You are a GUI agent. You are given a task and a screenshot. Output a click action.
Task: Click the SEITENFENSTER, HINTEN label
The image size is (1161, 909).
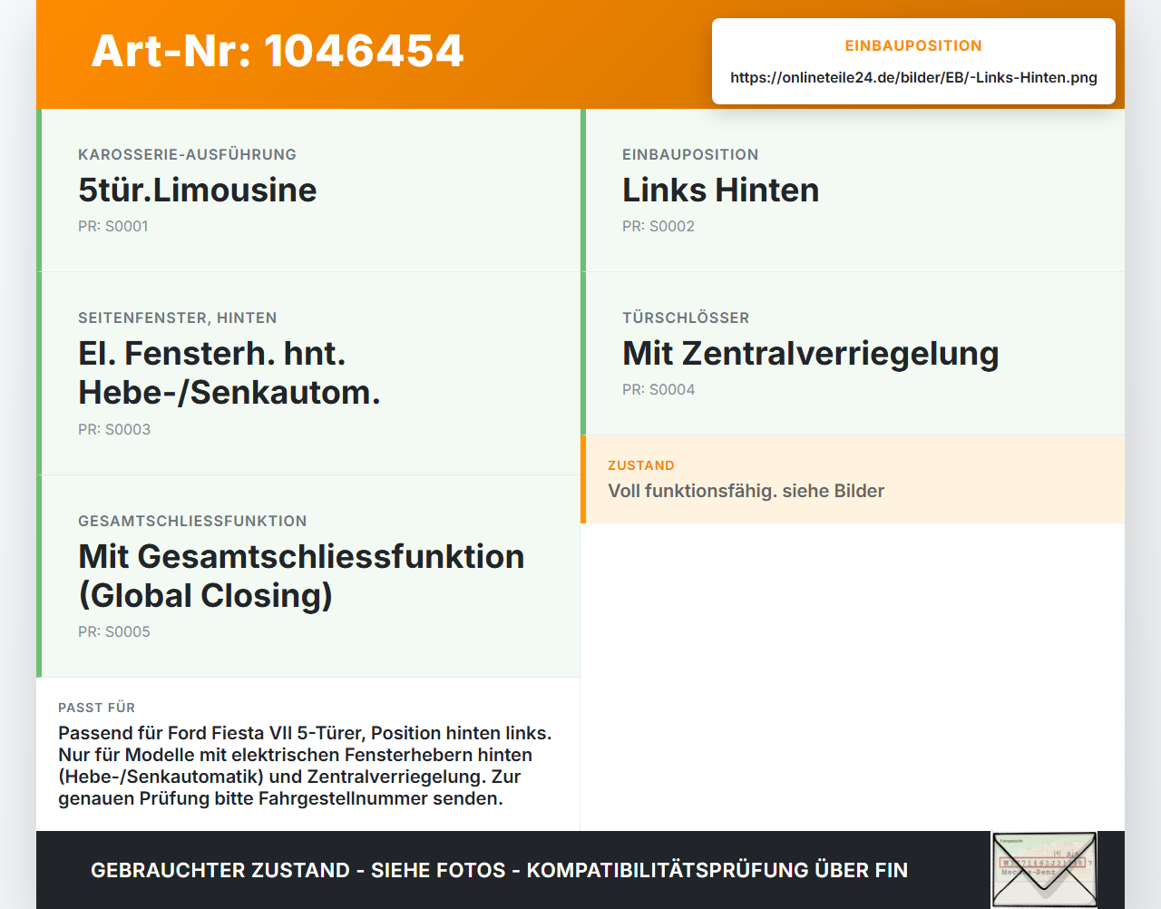point(178,318)
